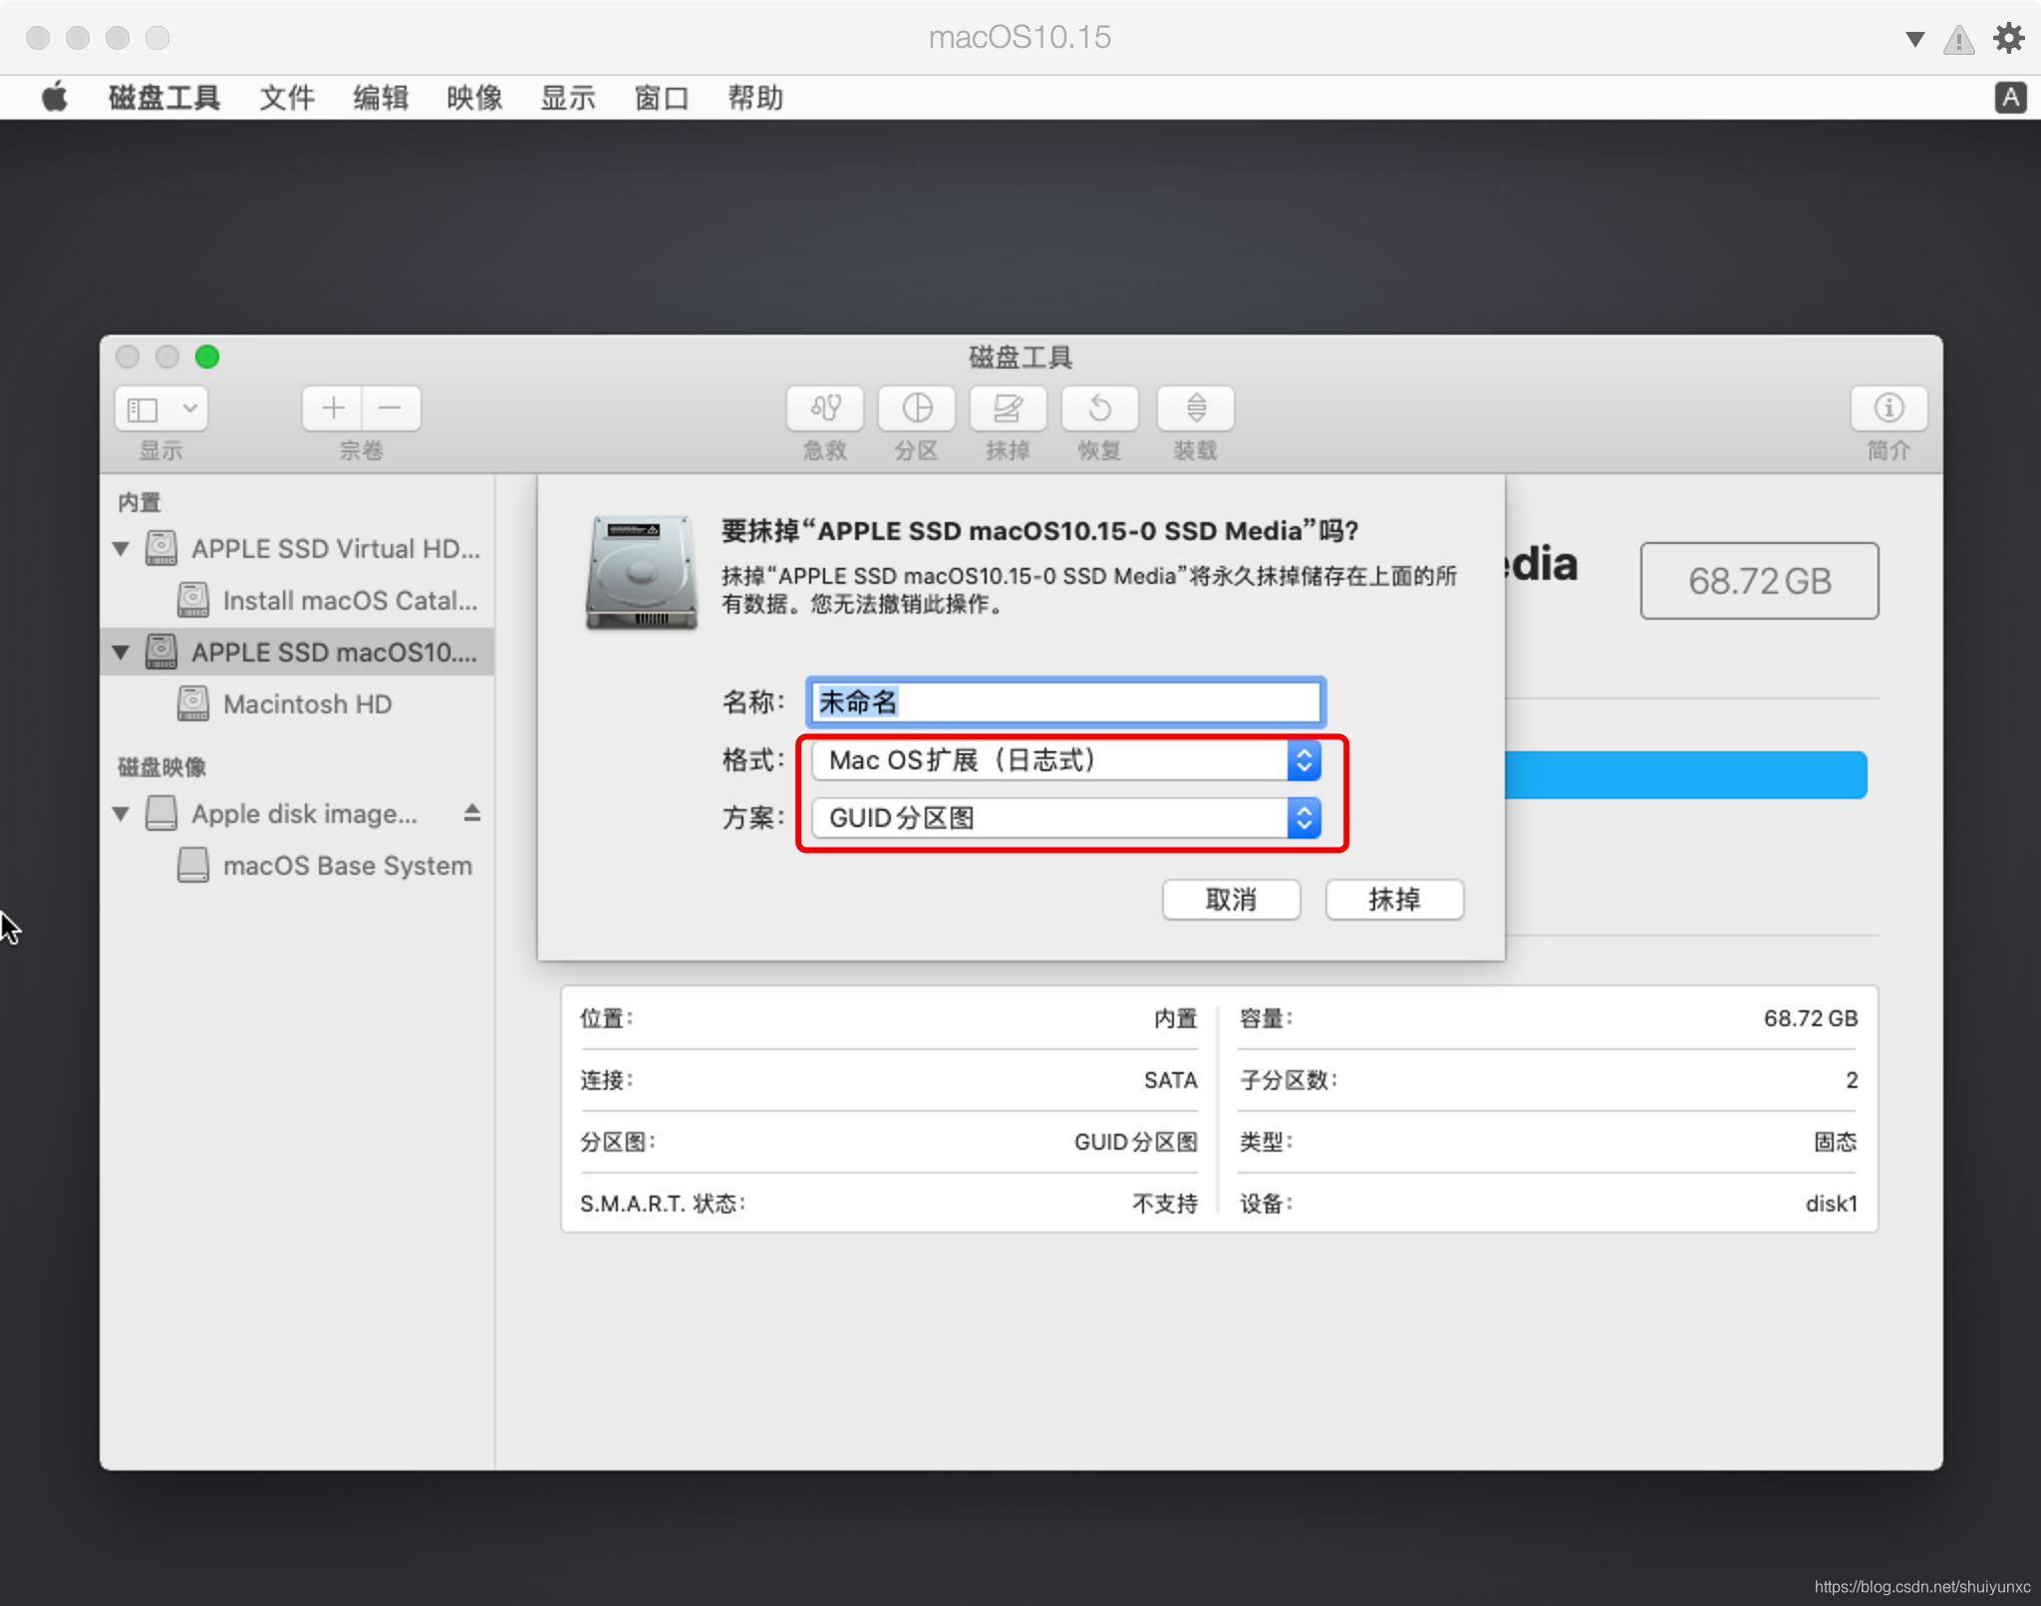Image resolution: width=2041 pixels, height=1606 pixels.
Task: Click the 取消 cancel button
Action: pyautogui.click(x=1231, y=900)
